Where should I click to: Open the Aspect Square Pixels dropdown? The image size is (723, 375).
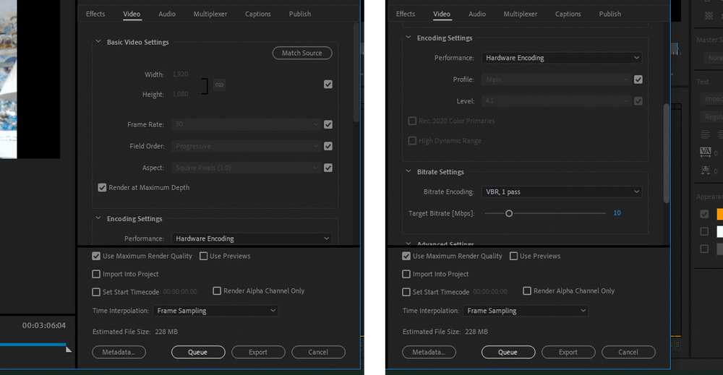246,168
